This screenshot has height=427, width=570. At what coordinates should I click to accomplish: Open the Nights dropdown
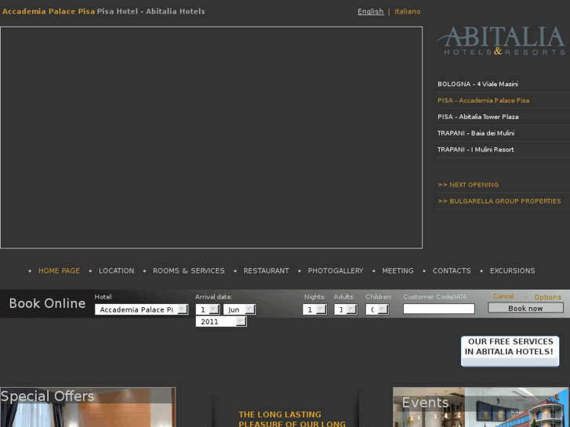click(314, 309)
